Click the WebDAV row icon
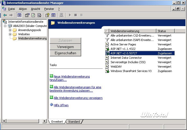 (x=107, y=66)
